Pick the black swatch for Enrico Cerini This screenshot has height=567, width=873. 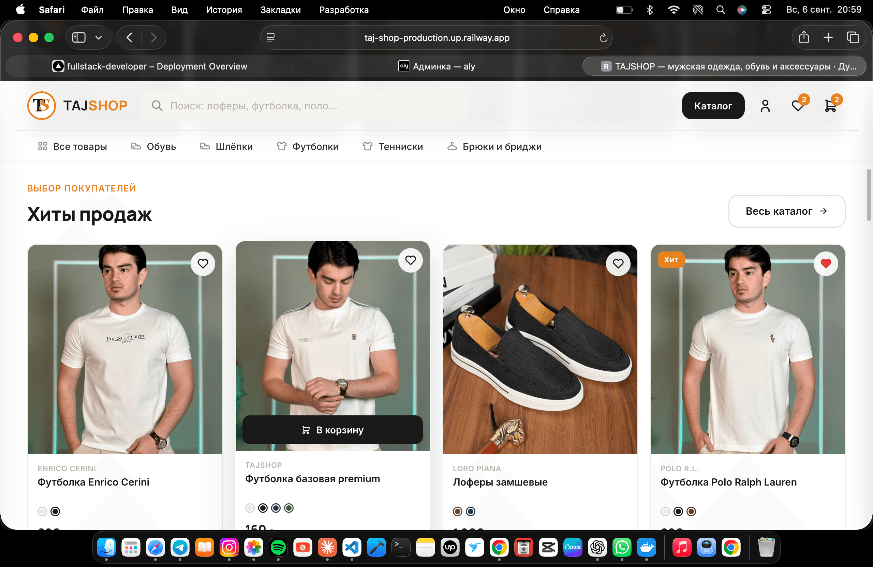[55, 511]
